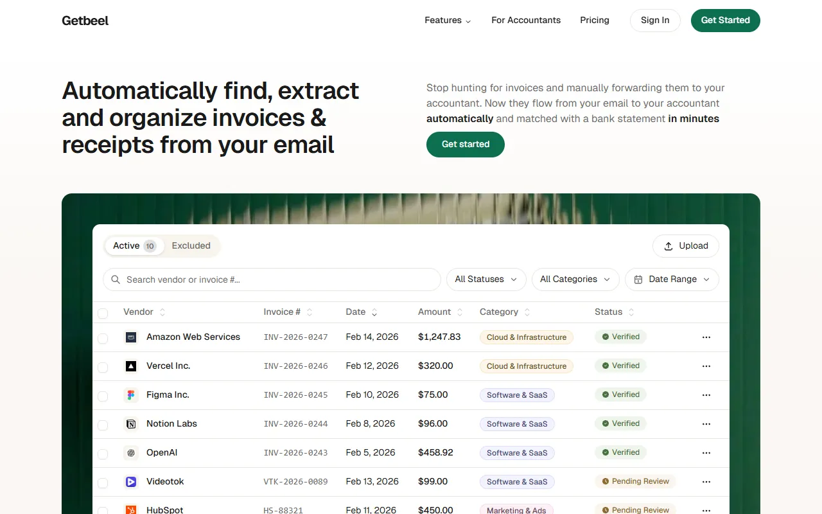Viewport: 822px width, 514px height.
Task: Click the Videotok vendor logo icon
Action: 131,482
